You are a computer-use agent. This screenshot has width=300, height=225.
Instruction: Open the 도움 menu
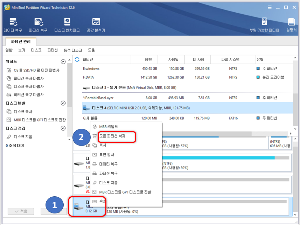[91, 50]
